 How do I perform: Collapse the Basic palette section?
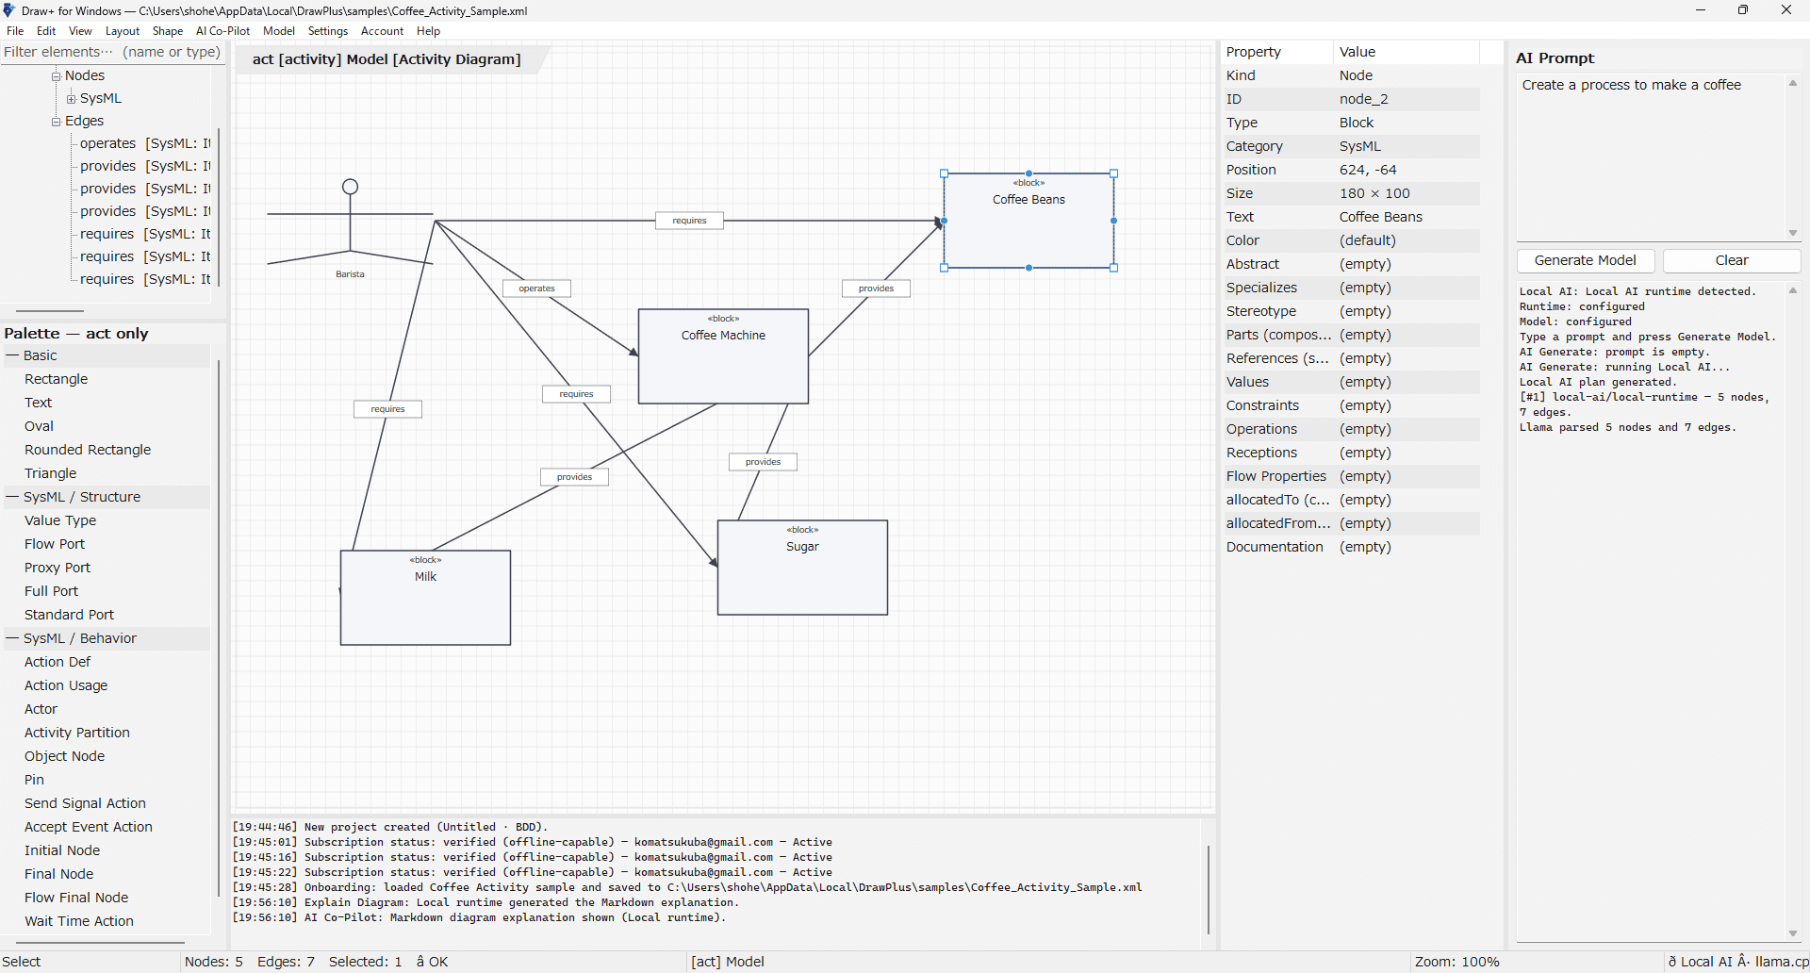pyautogui.click(x=13, y=355)
